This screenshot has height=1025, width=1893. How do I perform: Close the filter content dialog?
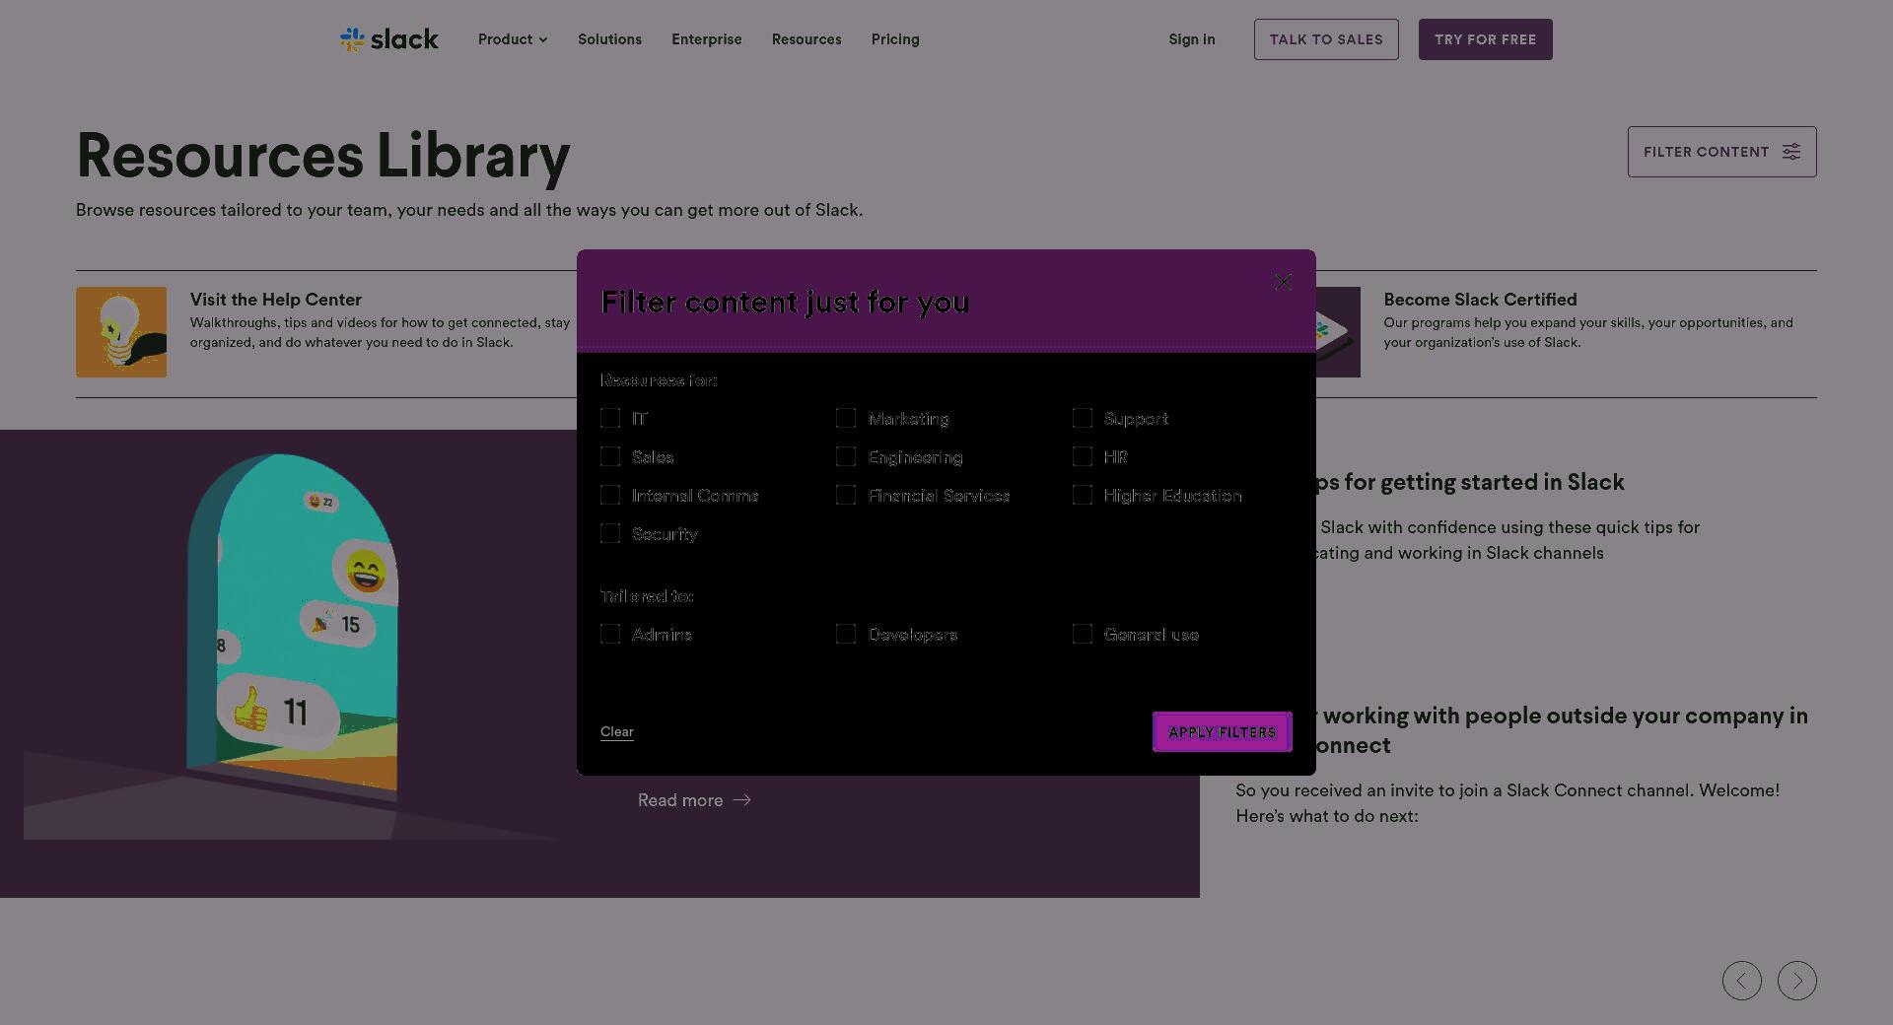pyautogui.click(x=1283, y=282)
